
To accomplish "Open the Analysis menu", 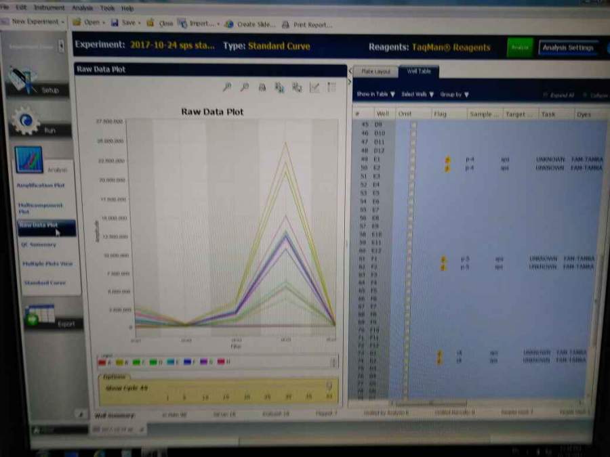I will 82,7.
